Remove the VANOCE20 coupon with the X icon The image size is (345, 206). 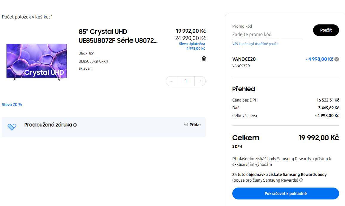[x=336, y=59]
